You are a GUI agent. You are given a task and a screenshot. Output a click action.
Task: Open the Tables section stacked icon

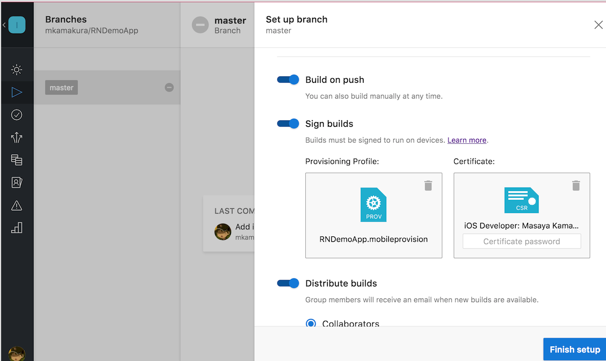point(16,160)
